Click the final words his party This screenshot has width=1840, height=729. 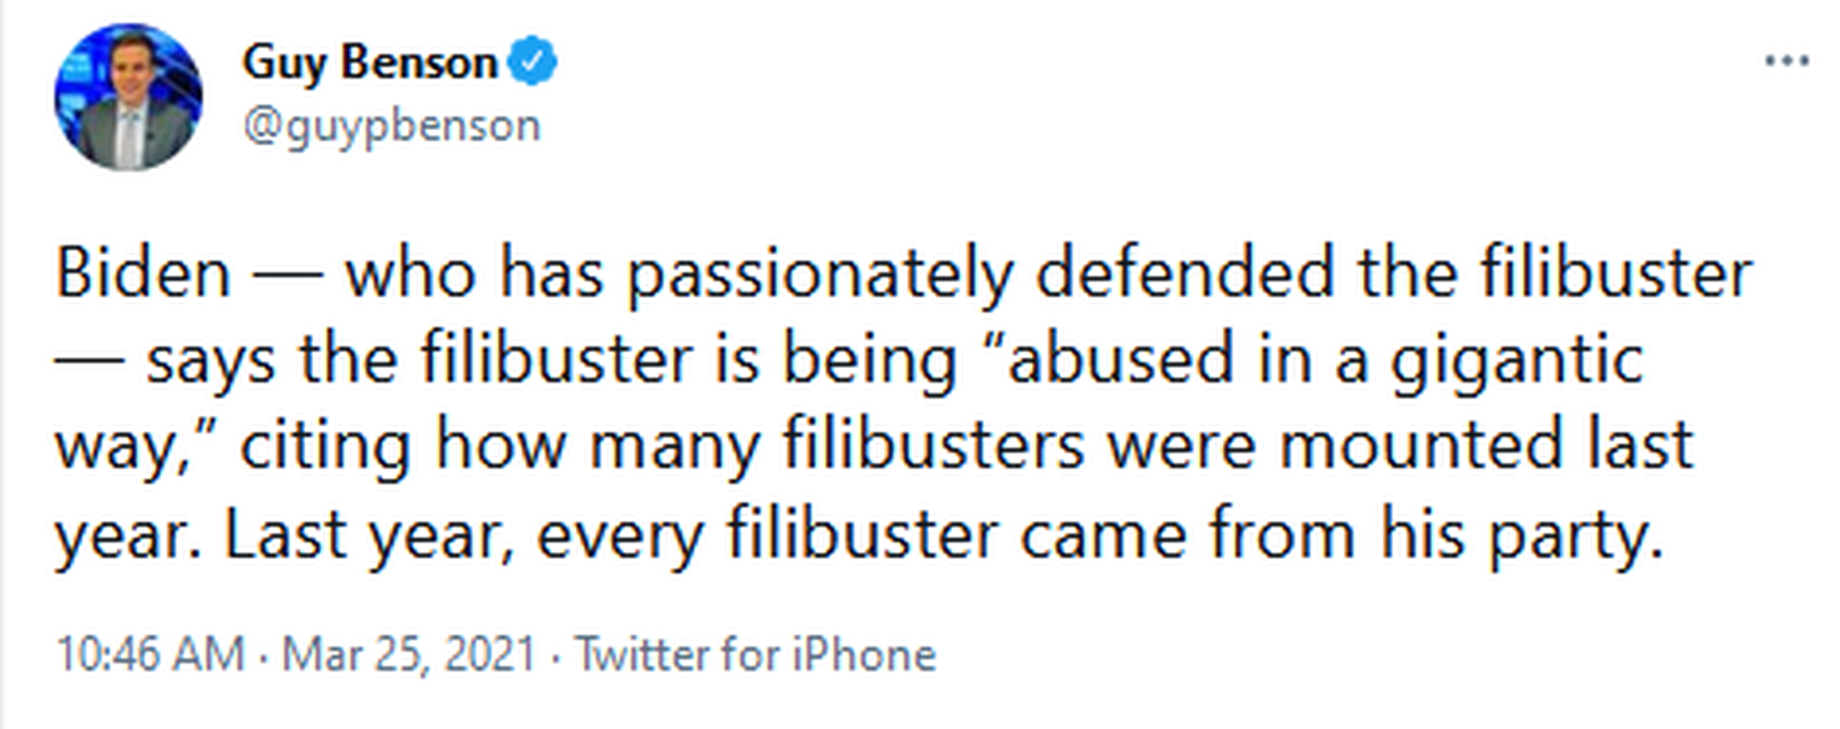pyautogui.click(x=1522, y=535)
